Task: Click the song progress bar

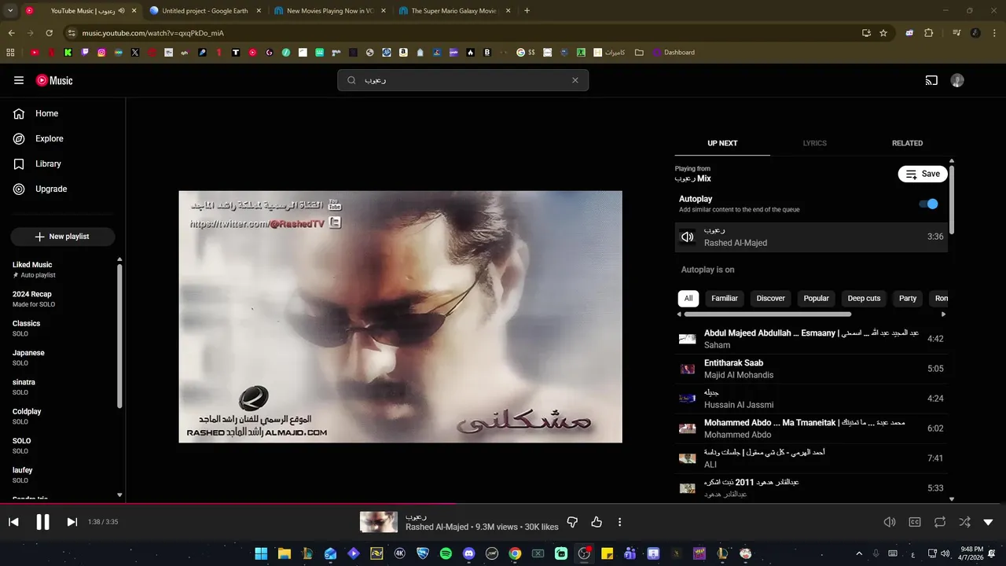Action: 503,504
